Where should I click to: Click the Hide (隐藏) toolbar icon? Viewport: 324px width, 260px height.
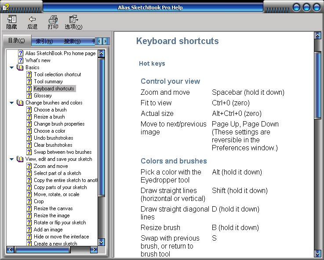tap(12, 19)
